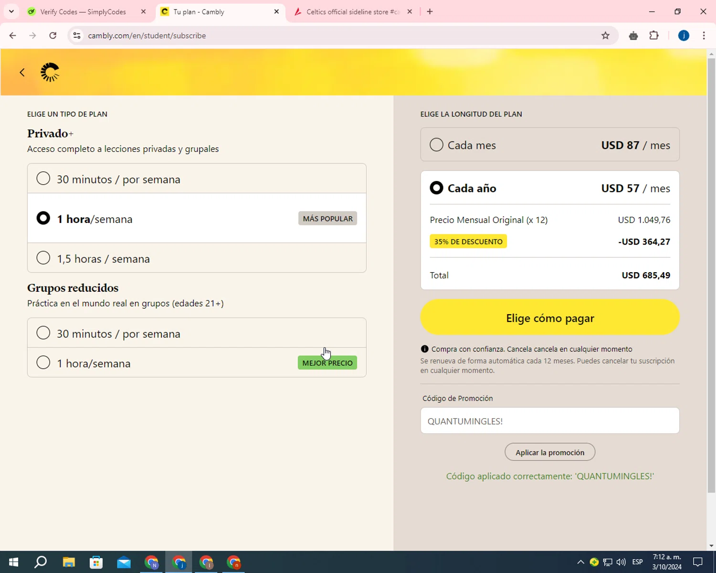Click the browser back navigation arrow
Viewport: 716px width, 573px height.
coord(13,35)
